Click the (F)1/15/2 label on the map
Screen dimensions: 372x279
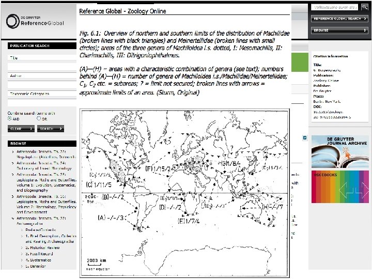tap(158, 169)
